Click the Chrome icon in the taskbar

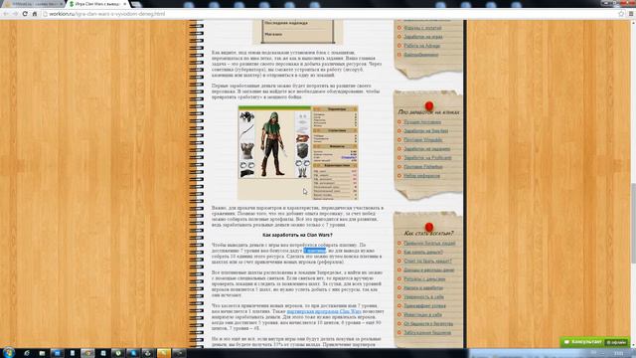87,353
